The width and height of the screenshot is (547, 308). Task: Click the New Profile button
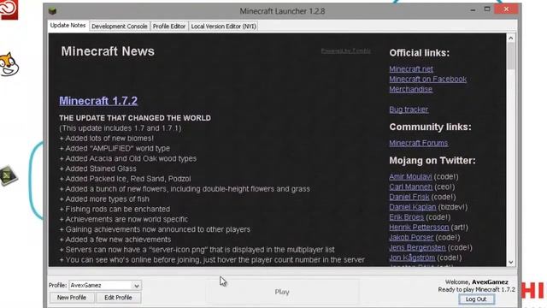click(72, 298)
